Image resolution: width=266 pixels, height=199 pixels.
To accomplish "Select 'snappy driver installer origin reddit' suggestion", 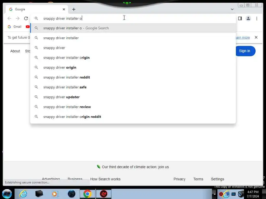I will coord(133,117).
